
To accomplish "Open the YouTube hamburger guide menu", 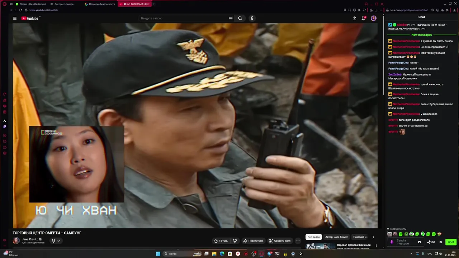I will pos(15,18).
